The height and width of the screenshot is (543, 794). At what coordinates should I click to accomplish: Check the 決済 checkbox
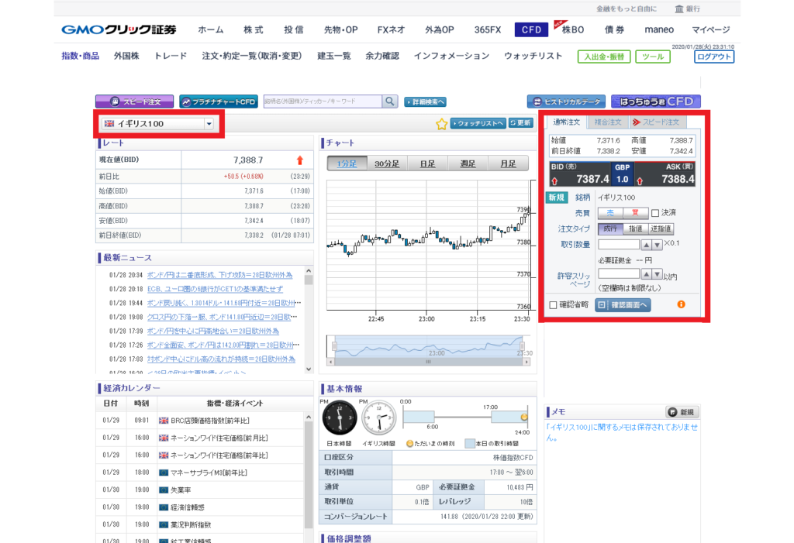(x=654, y=213)
